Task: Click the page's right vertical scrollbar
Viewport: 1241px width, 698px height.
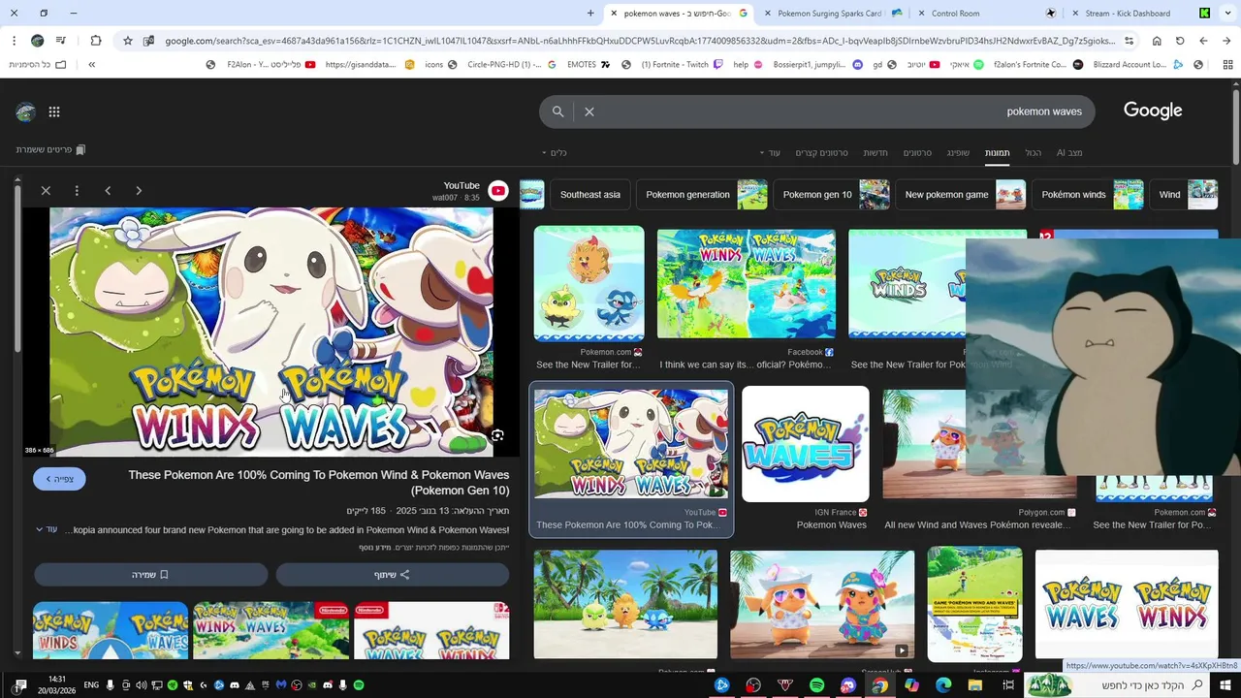Action: pyautogui.click(x=1236, y=126)
